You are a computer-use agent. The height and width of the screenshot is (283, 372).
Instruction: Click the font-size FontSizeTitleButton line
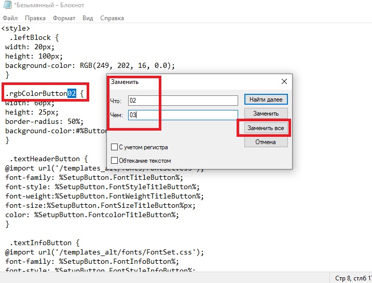pyautogui.click(x=100, y=205)
